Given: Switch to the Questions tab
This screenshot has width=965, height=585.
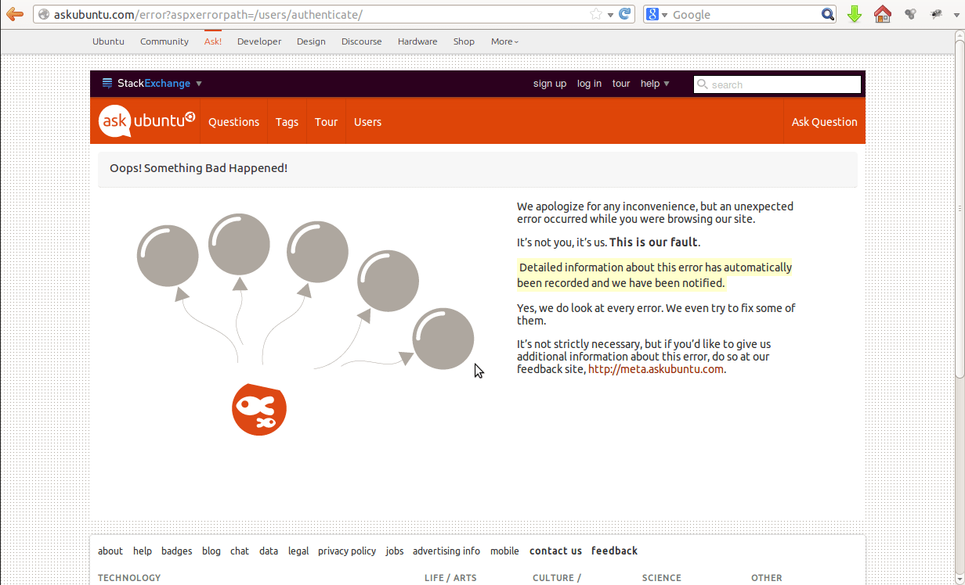Looking at the screenshot, I should point(233,122).
